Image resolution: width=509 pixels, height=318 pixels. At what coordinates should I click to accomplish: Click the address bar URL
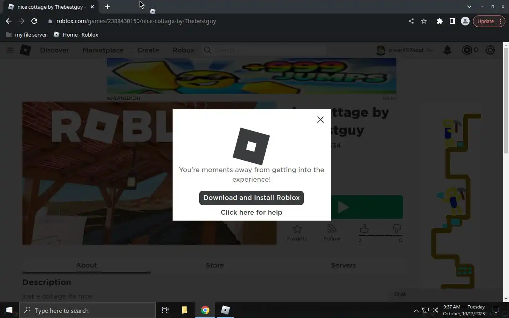click(136, 21)
